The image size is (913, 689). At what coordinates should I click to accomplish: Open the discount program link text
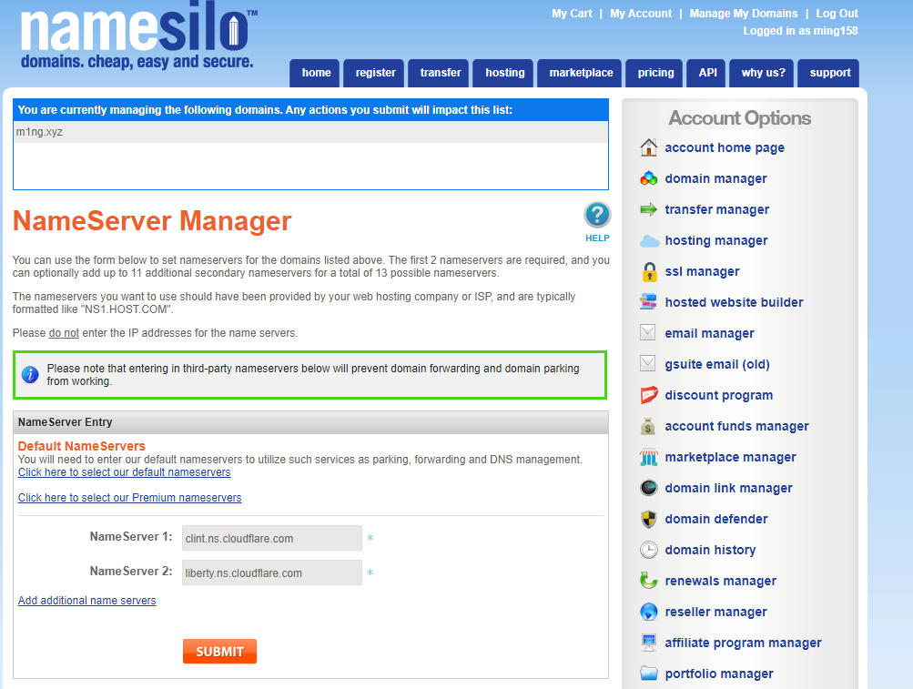718,395
